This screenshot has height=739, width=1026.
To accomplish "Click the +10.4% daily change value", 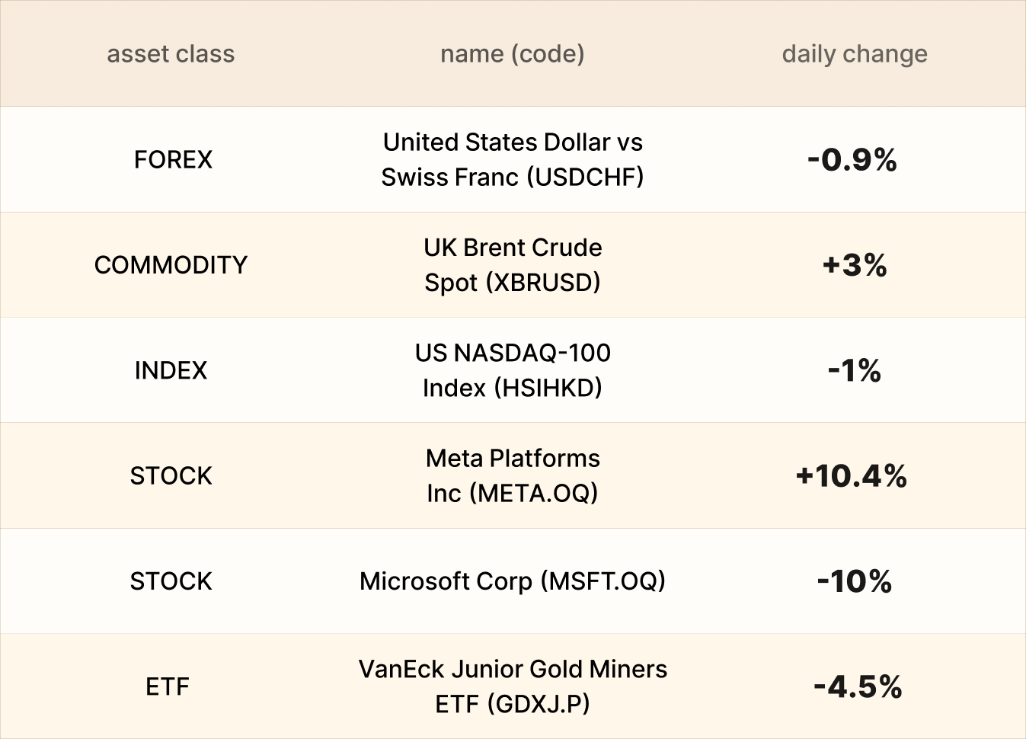I will pyautogui.click(x=852, y=476).
